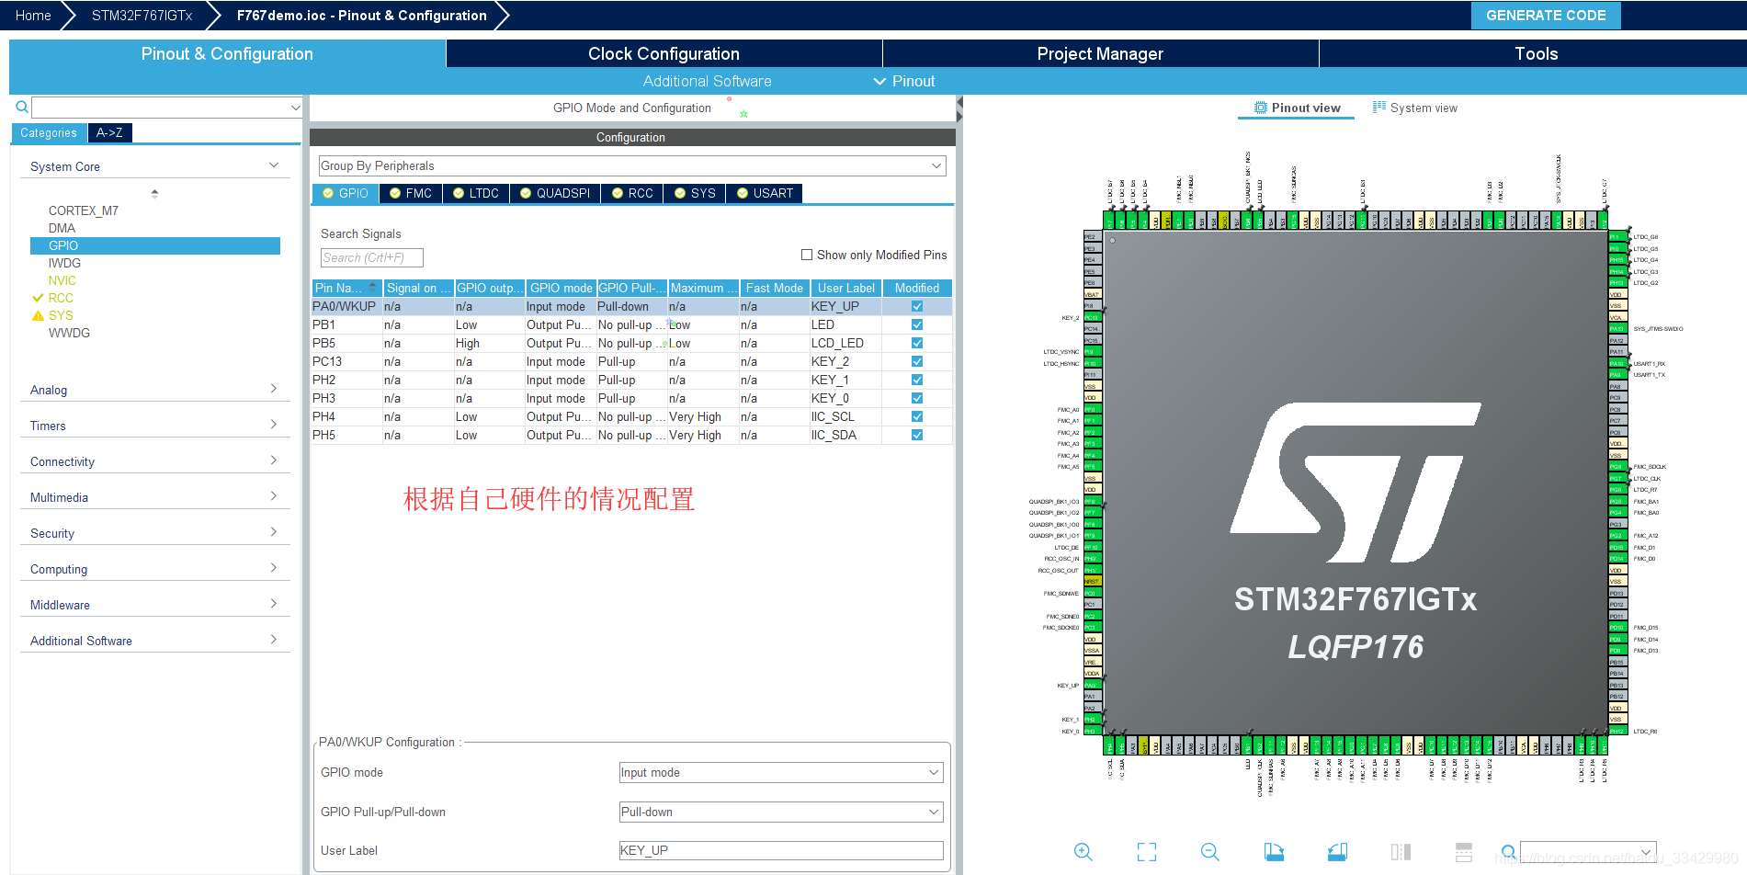Open the USART peripheral tab
This screenshot has width=1747, height=875.
pos(765,193)
